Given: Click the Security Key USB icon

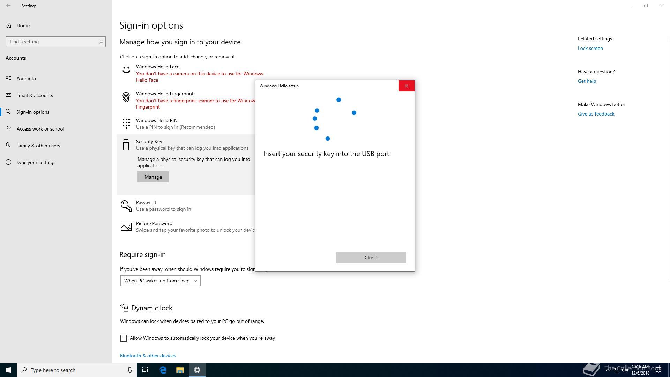Looking at the screenshot, I should coord(126,145).
